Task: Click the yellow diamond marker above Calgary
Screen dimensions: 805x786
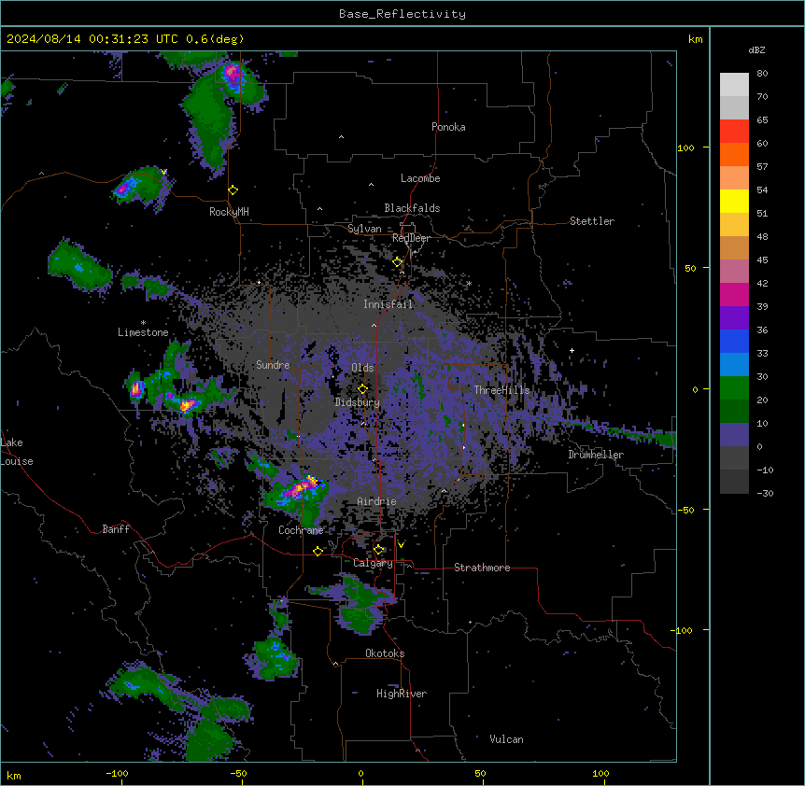Action: pyautogui.click(x=379, y=550)
